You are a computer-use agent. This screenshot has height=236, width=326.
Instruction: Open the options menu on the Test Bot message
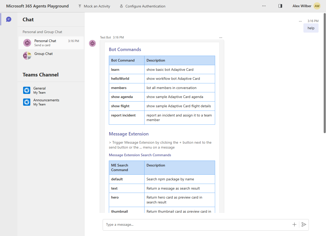tap(221, 37)
